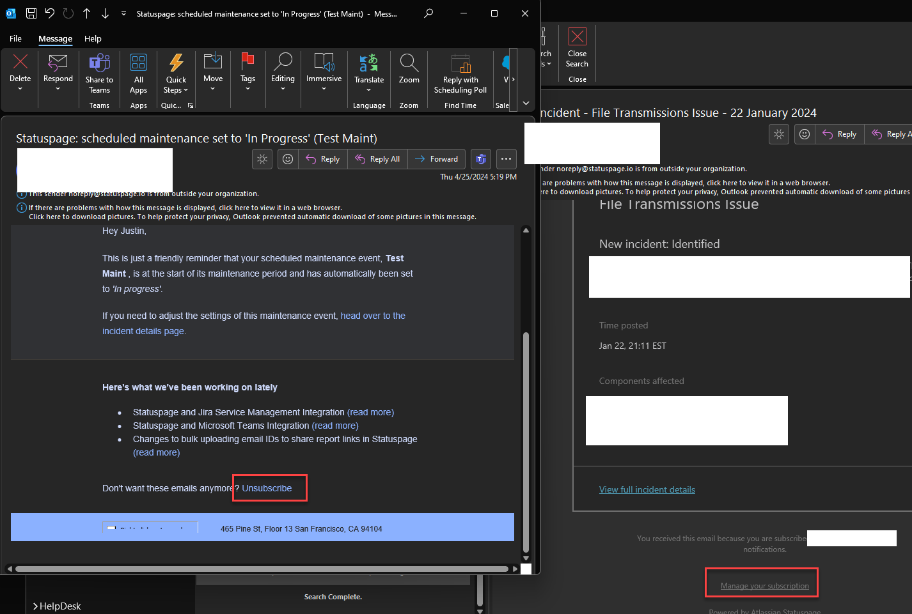Click the 'Manage your subscription' link

pyautogui.click(x=765, y=586)
